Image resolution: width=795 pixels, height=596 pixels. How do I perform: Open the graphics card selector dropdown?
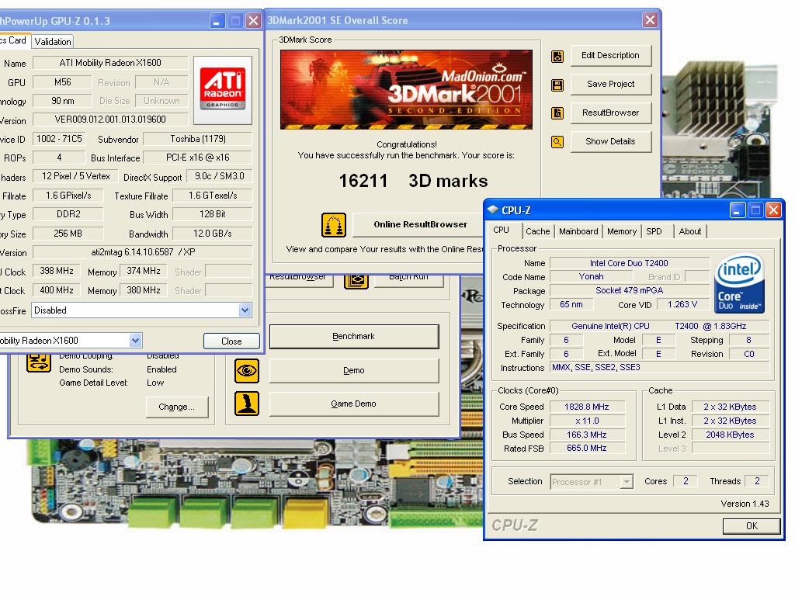tap(135, 341)
